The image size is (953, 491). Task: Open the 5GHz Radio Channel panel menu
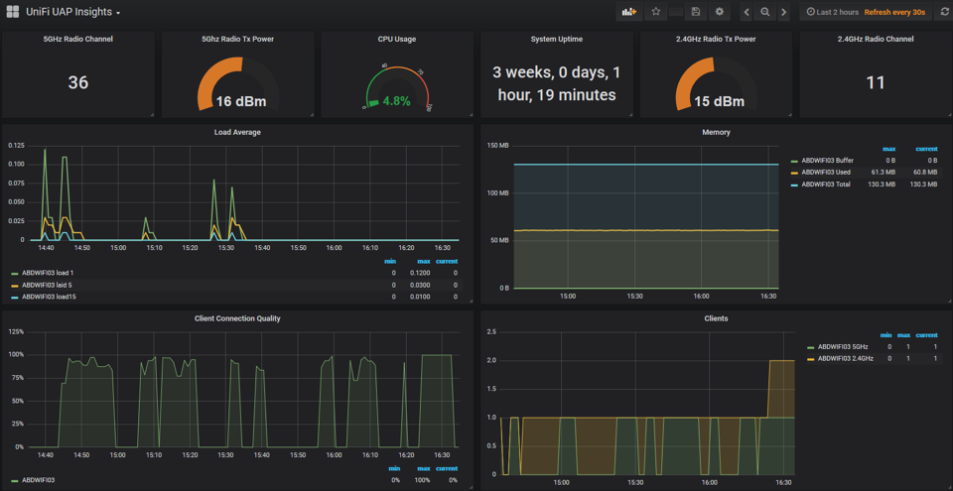(77, 39)
